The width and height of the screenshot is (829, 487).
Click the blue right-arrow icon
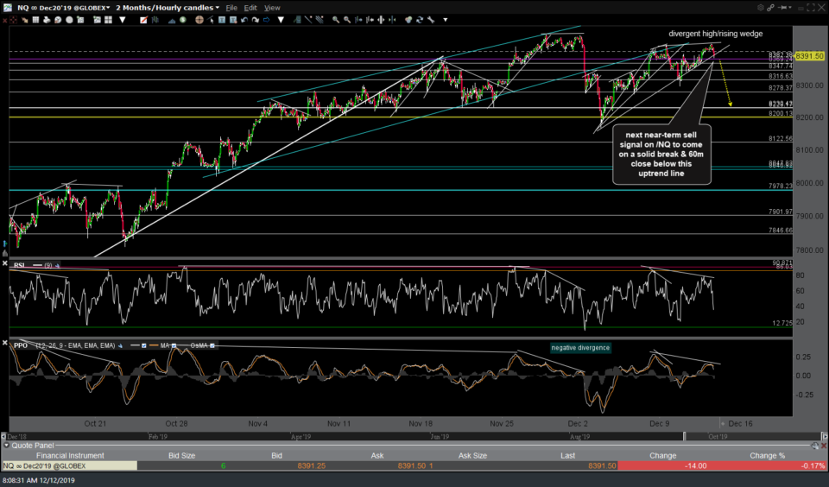[x=267, y=20]
